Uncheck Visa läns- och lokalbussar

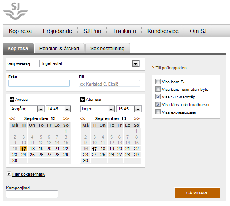[x=158, y=104]
